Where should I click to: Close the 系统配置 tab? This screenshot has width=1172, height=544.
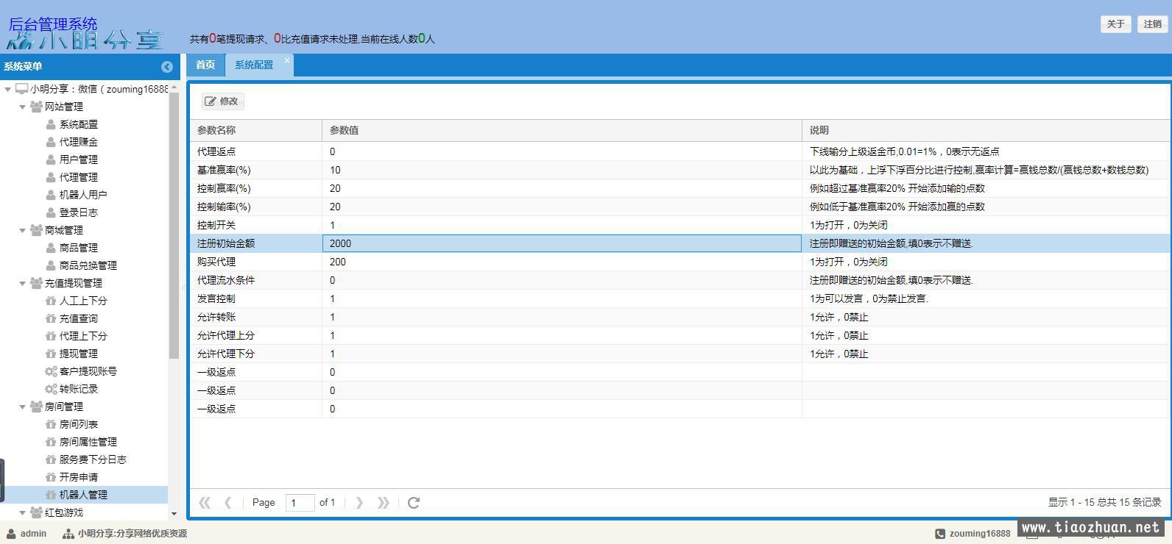point(287,62)
